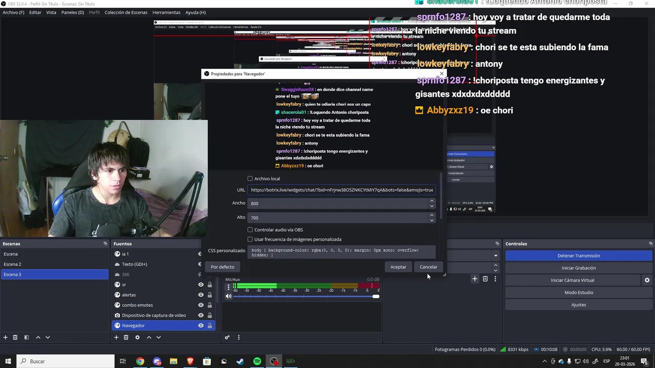
Task: Open advanced audio properties gears icon
Action: click(x=227, y=337)
